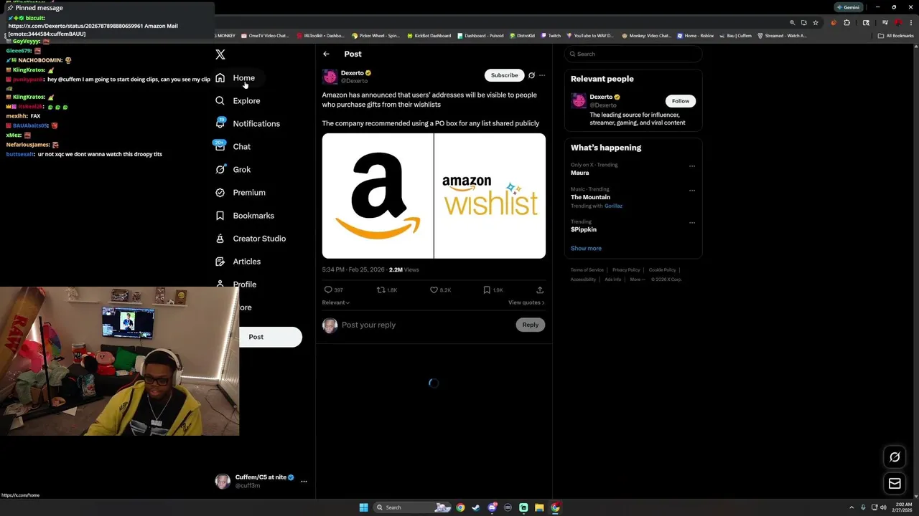
Task: Click the share icon on post
Action: (540, 290)
